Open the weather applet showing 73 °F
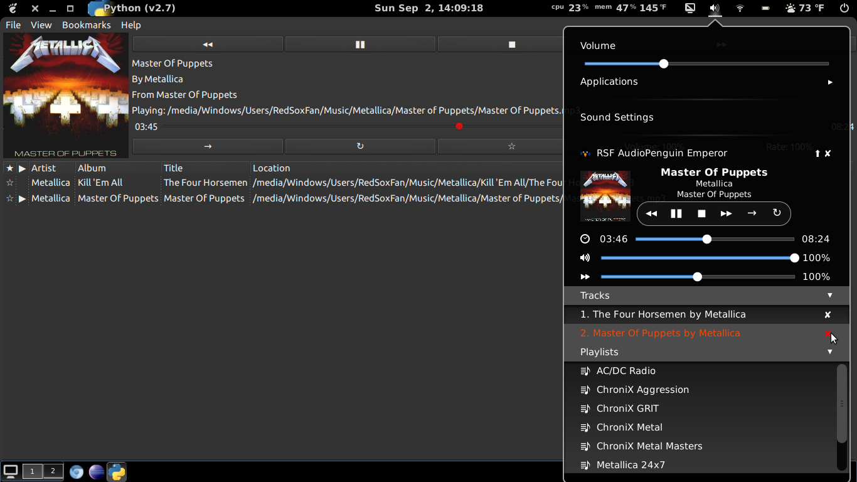 point(805,8)
